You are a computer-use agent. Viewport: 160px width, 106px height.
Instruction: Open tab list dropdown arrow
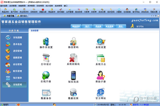tap(156, 16)
